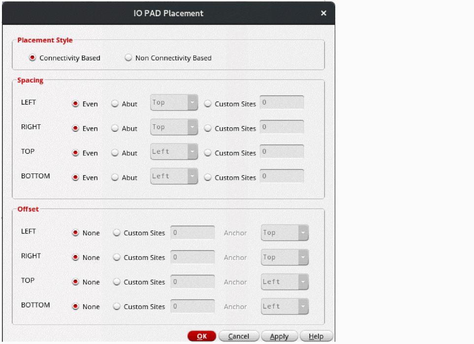
Task: Choose Custom Sites spacing for LEFT side
Action: click(207, 104)
